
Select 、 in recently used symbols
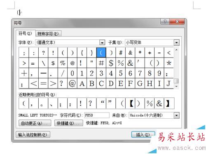pyautogui.click(x=53, y=103)
